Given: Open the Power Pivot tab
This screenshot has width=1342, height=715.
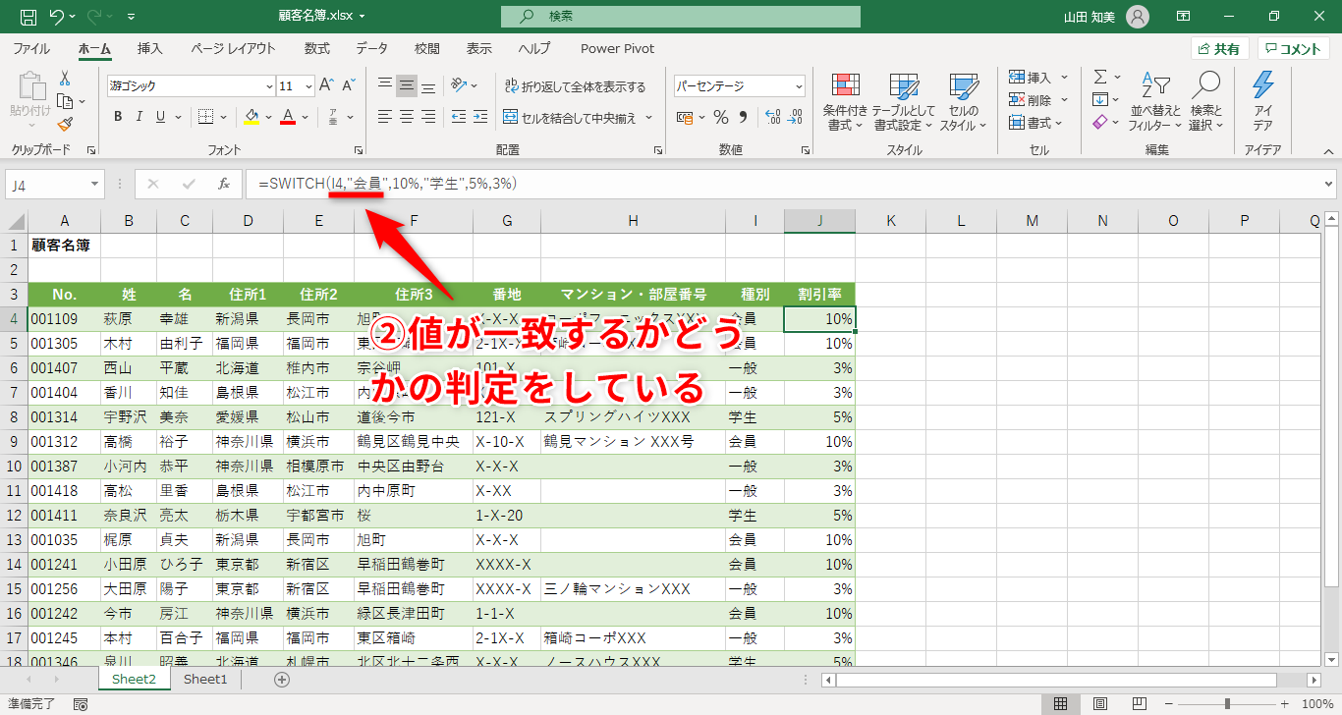Looking at the screenshot, I should pyautogui.click(x=617, y=48).
